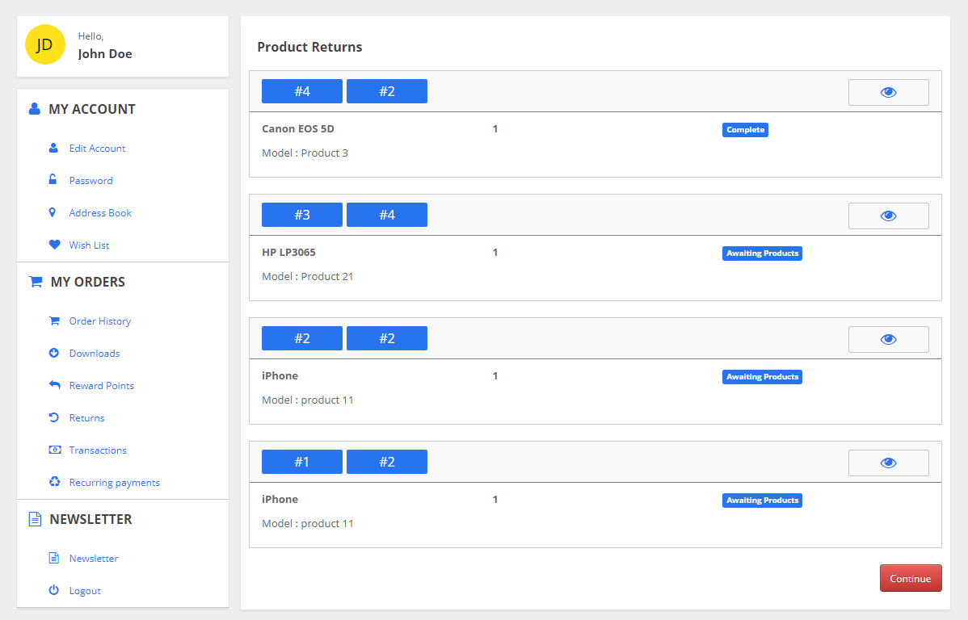Click the 'Model : Product 21' text
Viewport: 968px width, 620px height.
307,276
